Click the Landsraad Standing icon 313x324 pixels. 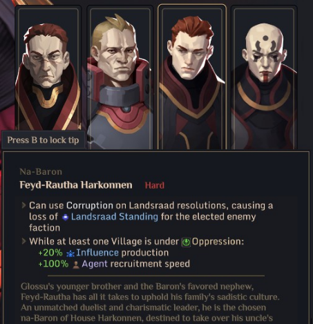(66, 217)
